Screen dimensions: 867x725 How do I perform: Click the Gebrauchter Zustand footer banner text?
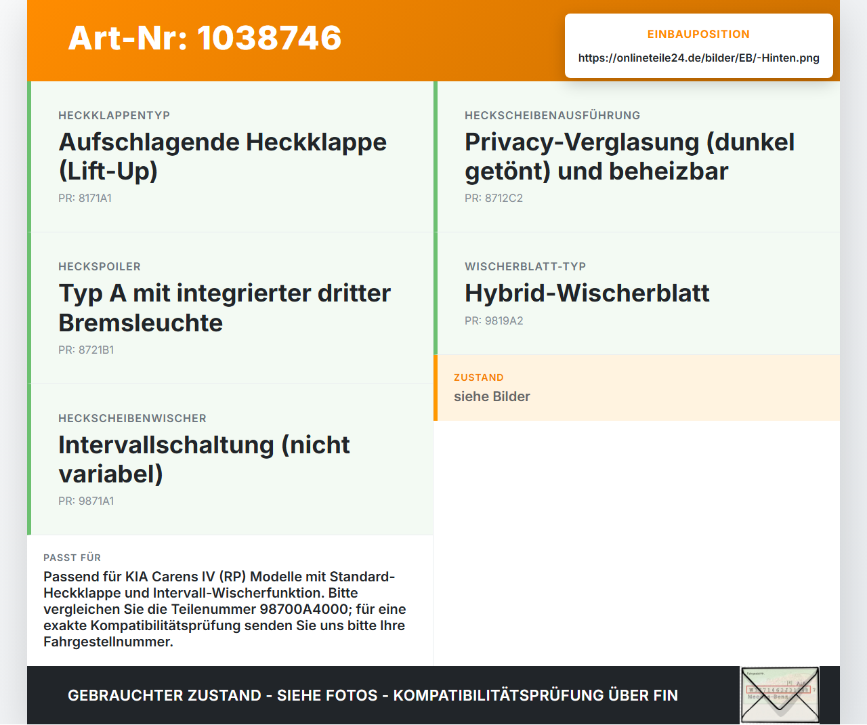pyautogui.click(x=373, y=696)
